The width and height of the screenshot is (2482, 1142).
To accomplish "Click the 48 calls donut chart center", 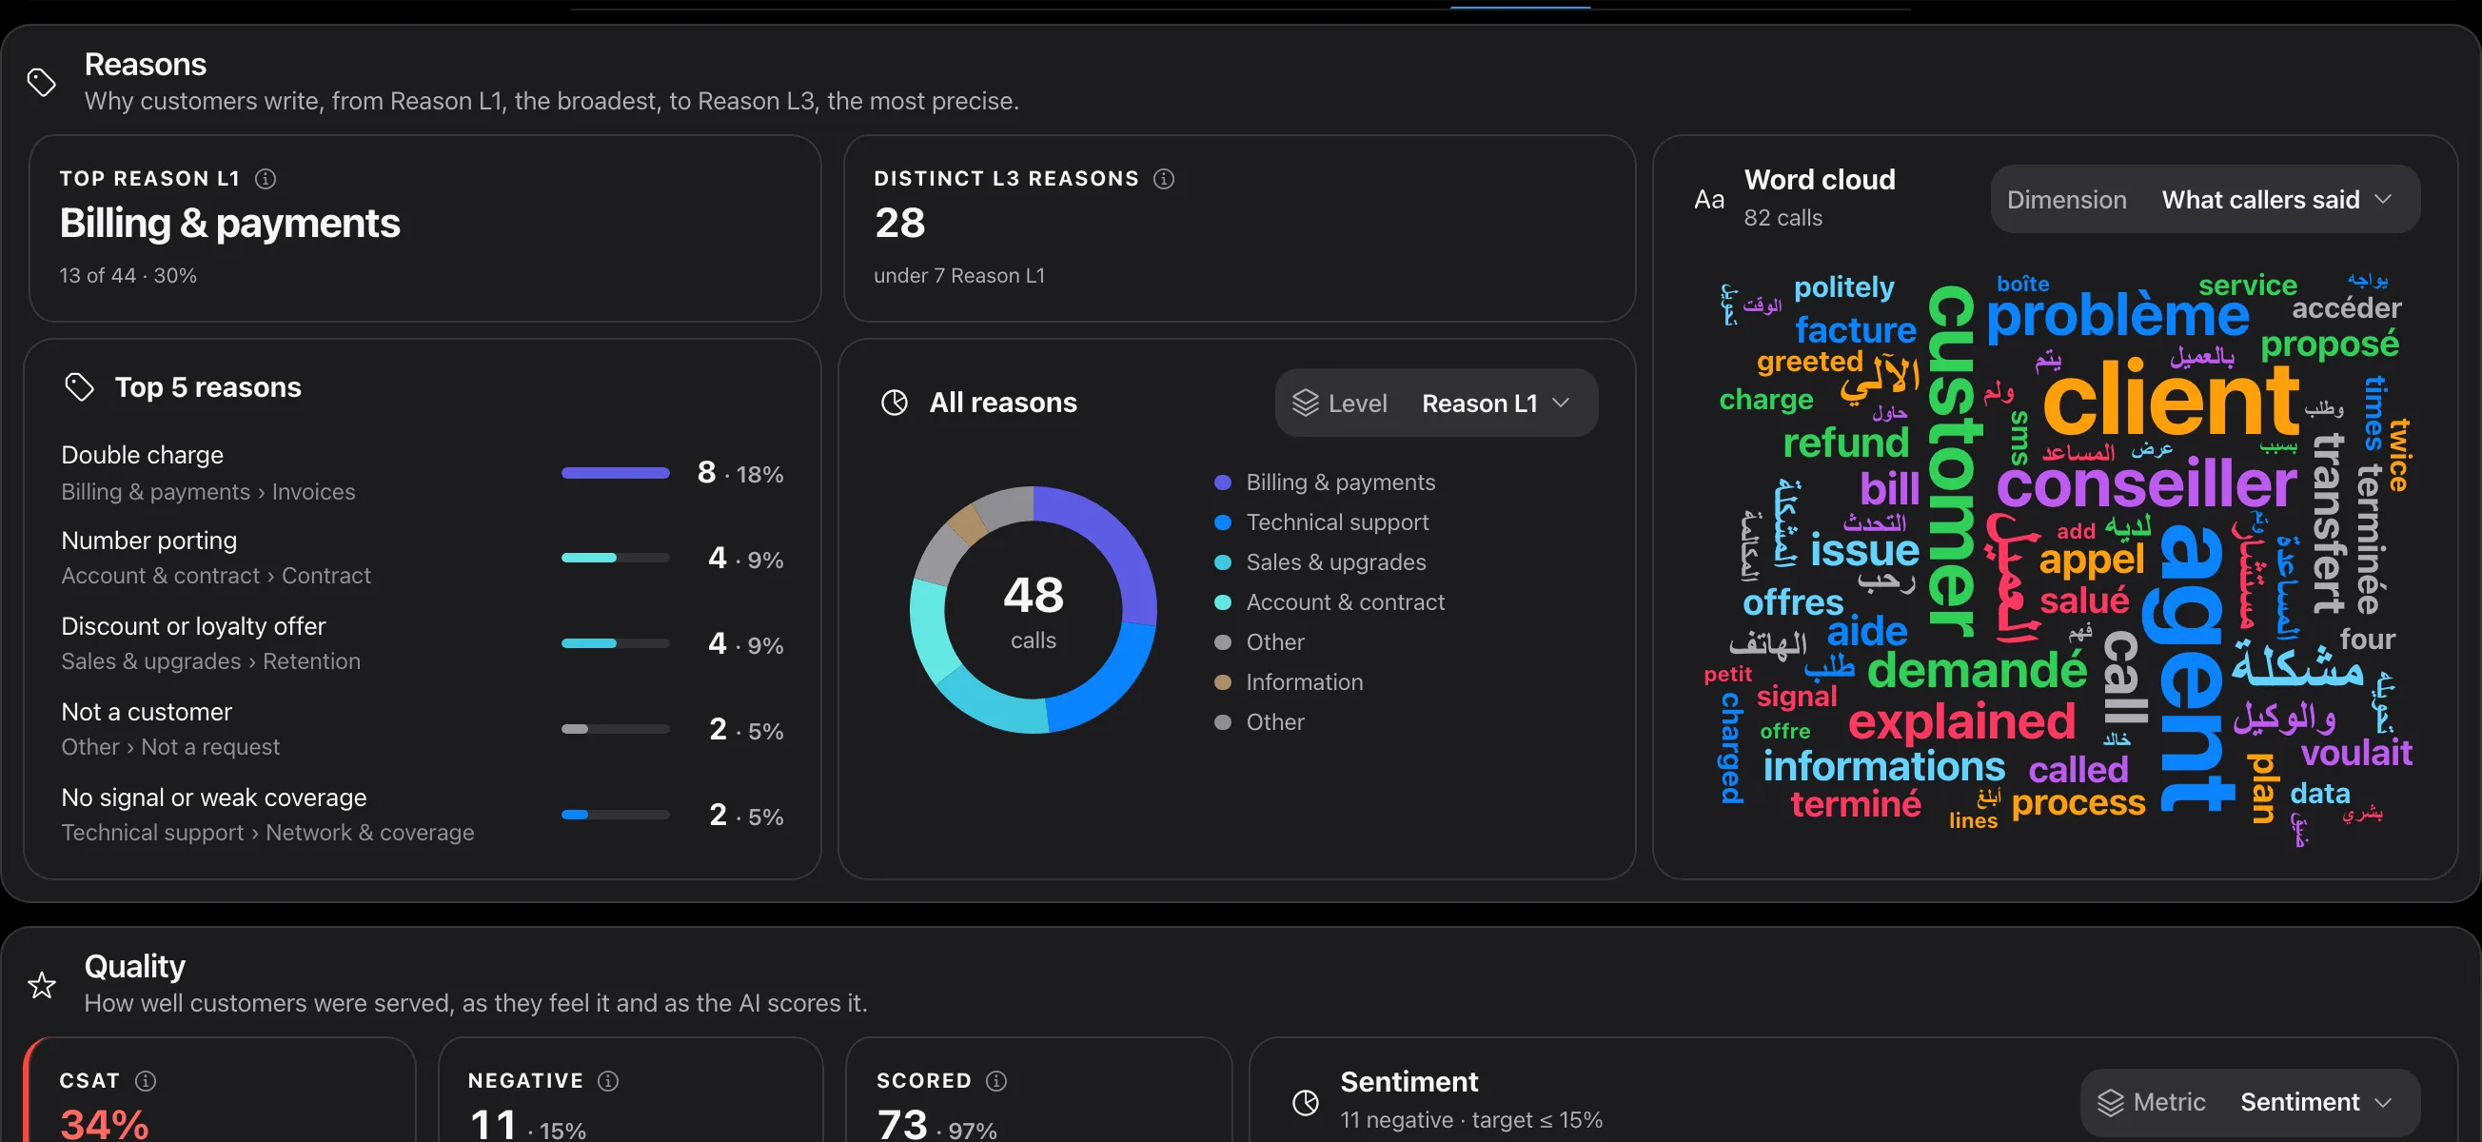I will 1033,610.
